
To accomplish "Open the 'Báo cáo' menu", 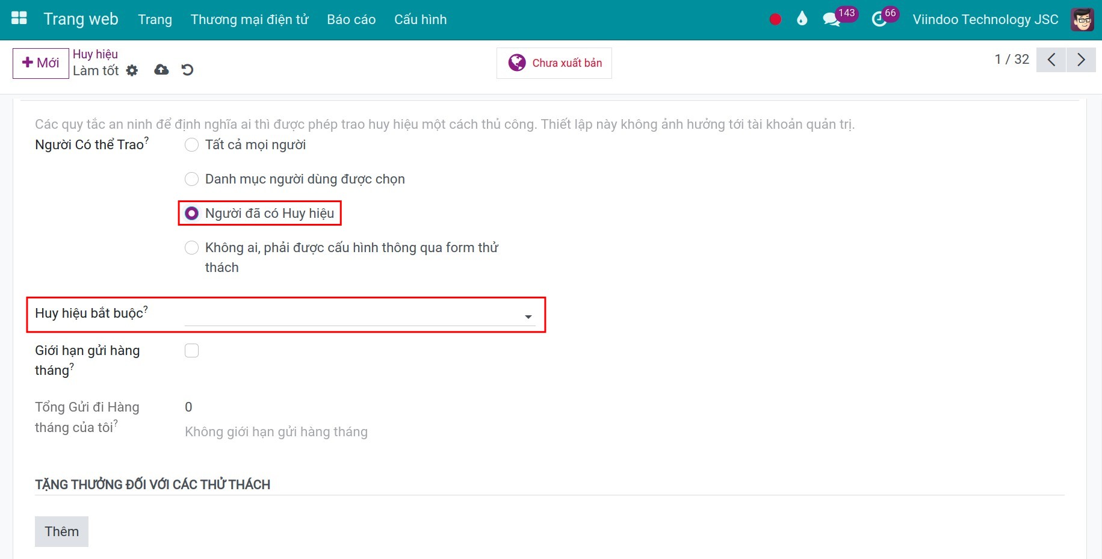I will pyautogui.click(x=351, y=19).
